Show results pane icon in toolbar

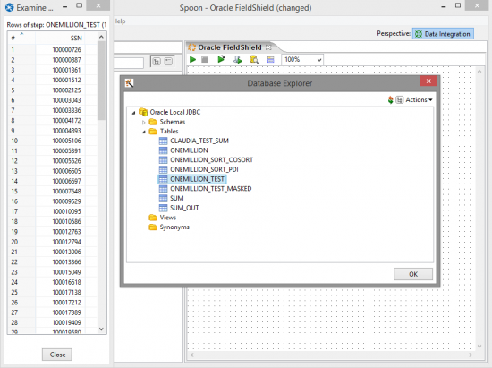[270, 59]
